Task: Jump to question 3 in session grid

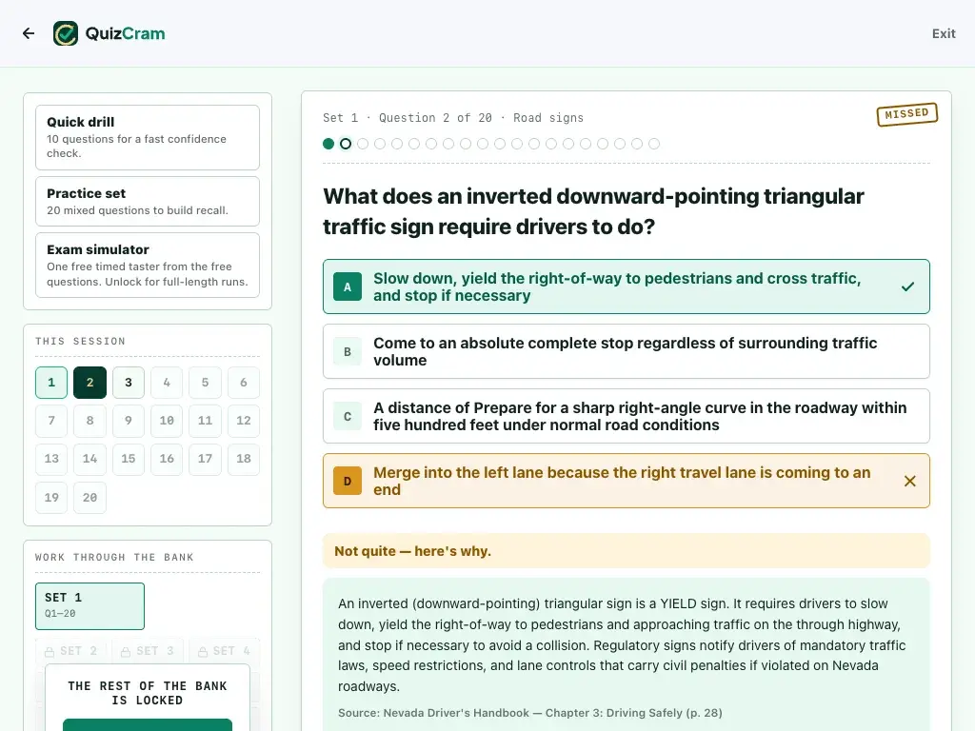Action: tap(129, 383)
